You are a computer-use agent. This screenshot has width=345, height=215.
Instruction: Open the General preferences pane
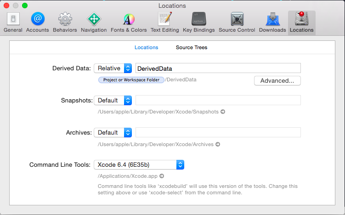[13, 23]
